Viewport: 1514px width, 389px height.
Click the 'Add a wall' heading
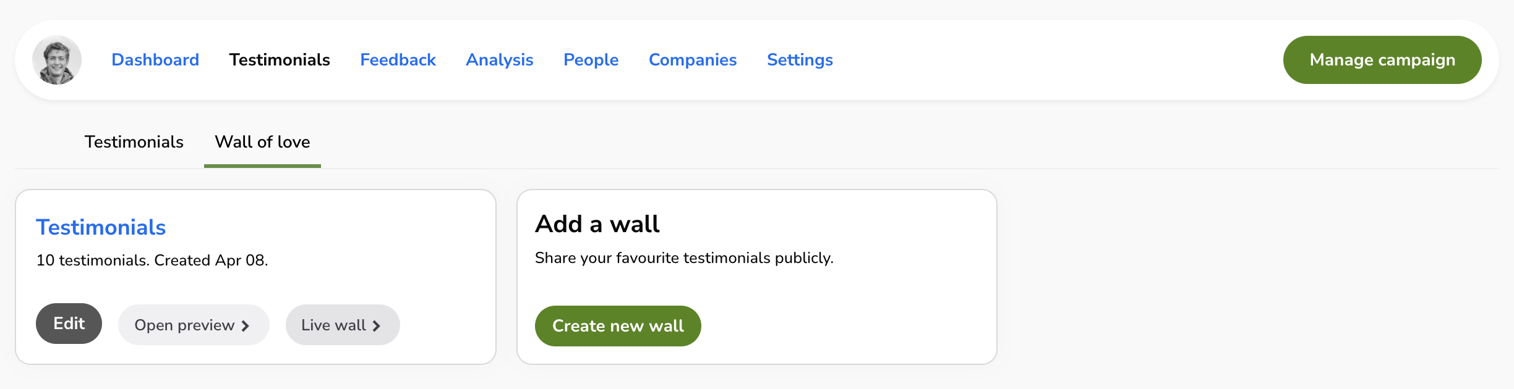pos(597,224)
